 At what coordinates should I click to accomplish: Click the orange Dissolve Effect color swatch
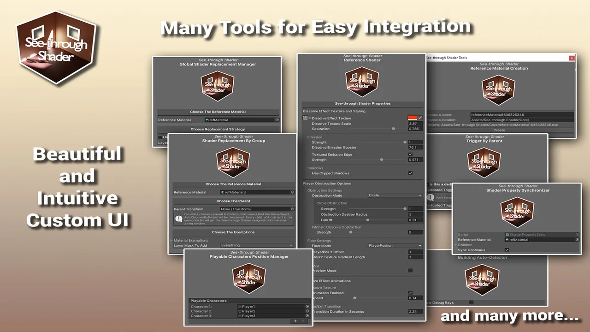click(412, 118)
